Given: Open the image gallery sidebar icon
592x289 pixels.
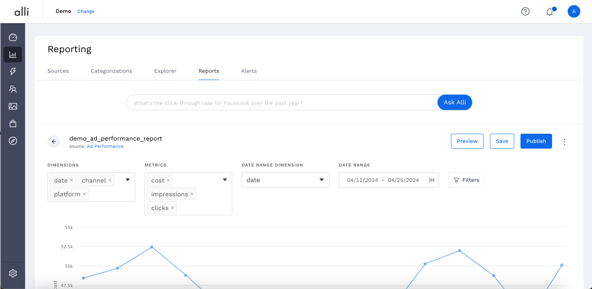Looking at the screenshot, I should [13, 106].
